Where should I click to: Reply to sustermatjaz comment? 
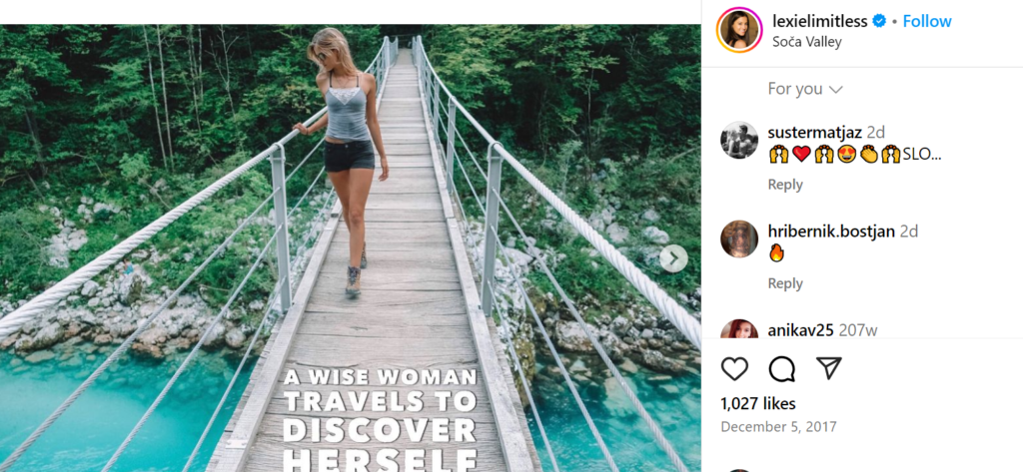[x=785, y=185]
